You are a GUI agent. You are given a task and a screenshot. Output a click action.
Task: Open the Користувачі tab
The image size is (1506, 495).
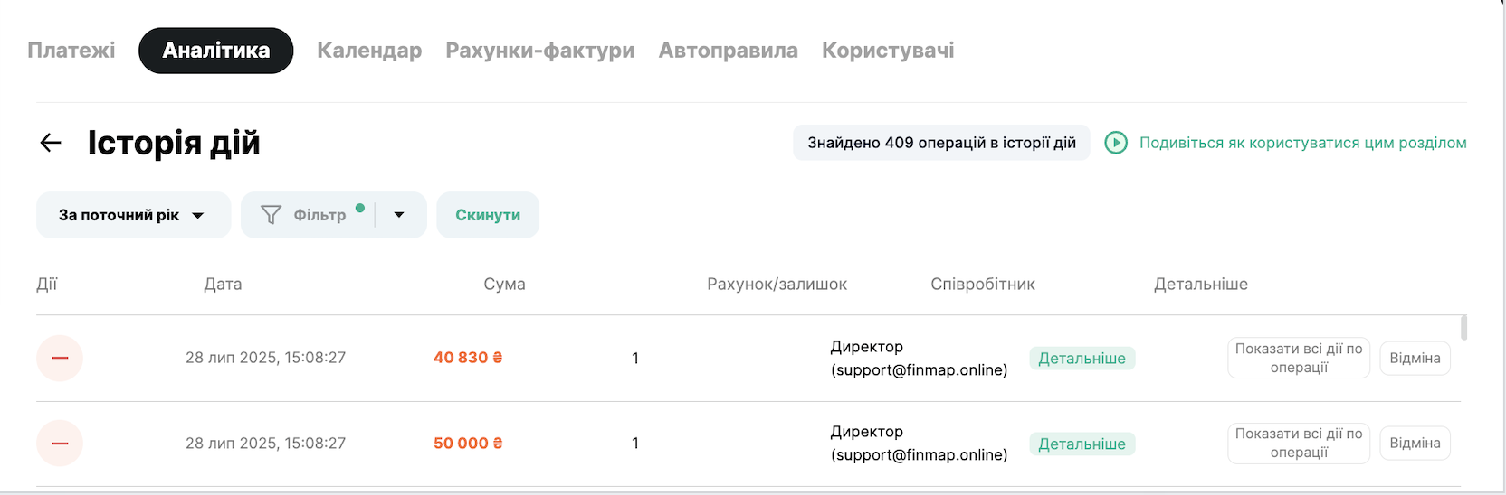[888, 51]
